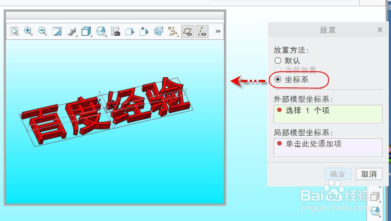The height and width of the screenshot is (221, 391).
Task: Open the saved orientations box icon
Action: pyautogui.click(x=86, y=31)
